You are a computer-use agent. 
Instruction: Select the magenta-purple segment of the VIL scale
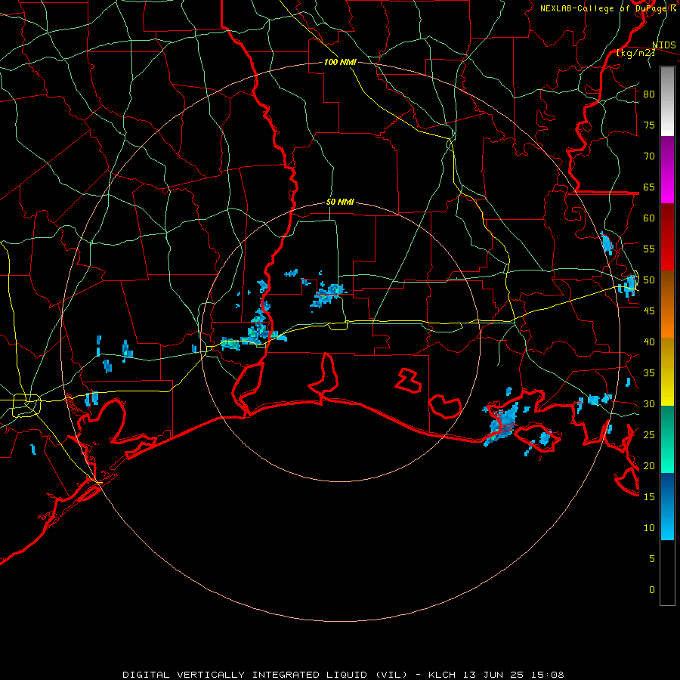(x=667, y=170)
